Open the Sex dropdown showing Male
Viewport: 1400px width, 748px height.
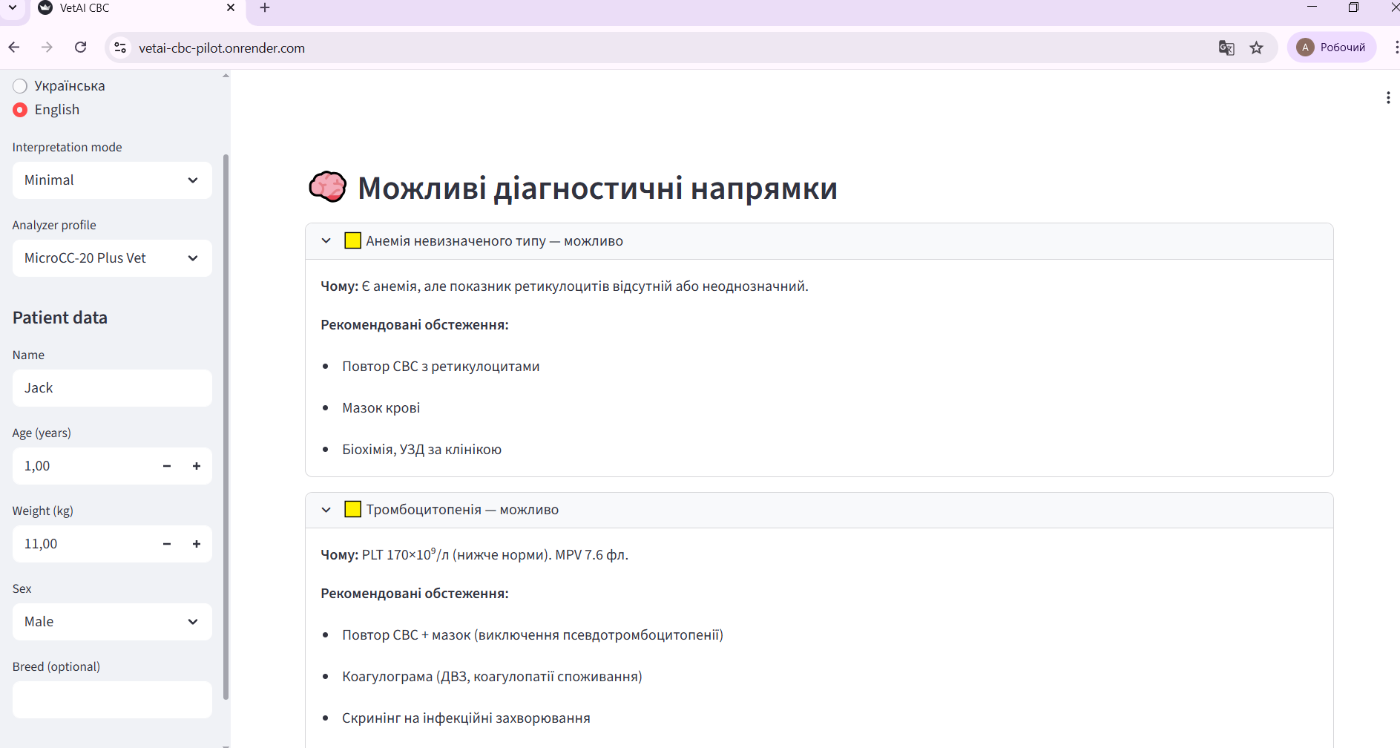tap(112, 622)
